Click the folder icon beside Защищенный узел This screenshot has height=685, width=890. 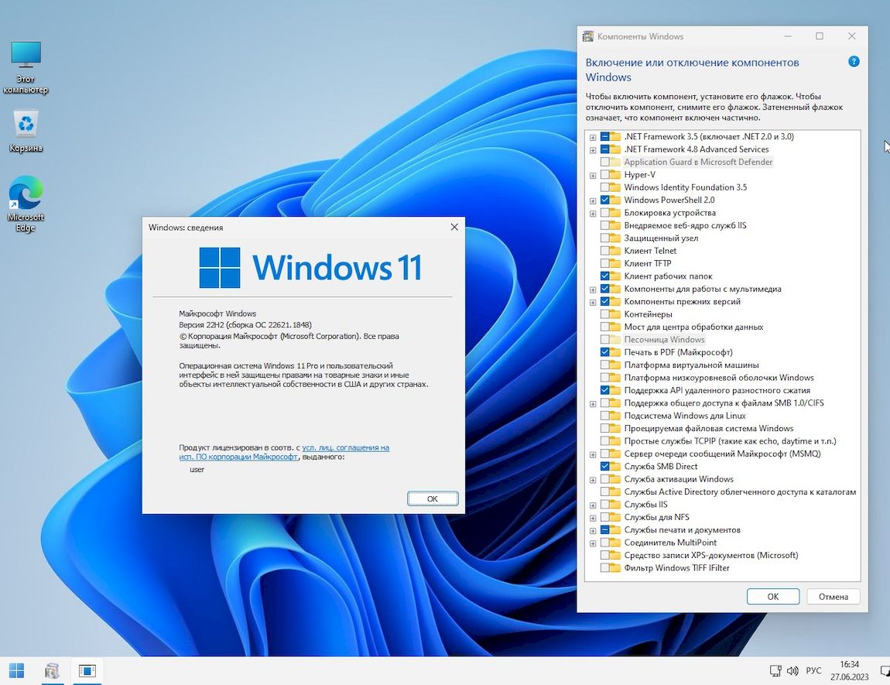[615, 238]
